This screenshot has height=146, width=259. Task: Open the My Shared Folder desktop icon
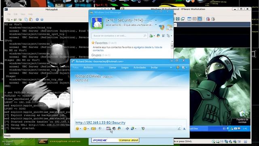[x=7, y=142]
